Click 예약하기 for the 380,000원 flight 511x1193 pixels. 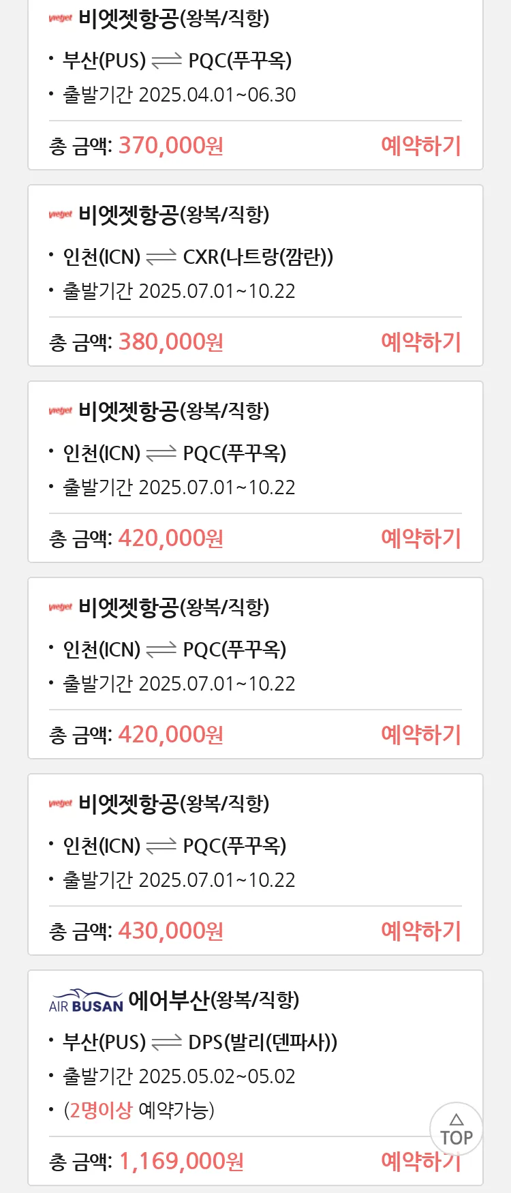pyautogui.click(x=421, y=342)
